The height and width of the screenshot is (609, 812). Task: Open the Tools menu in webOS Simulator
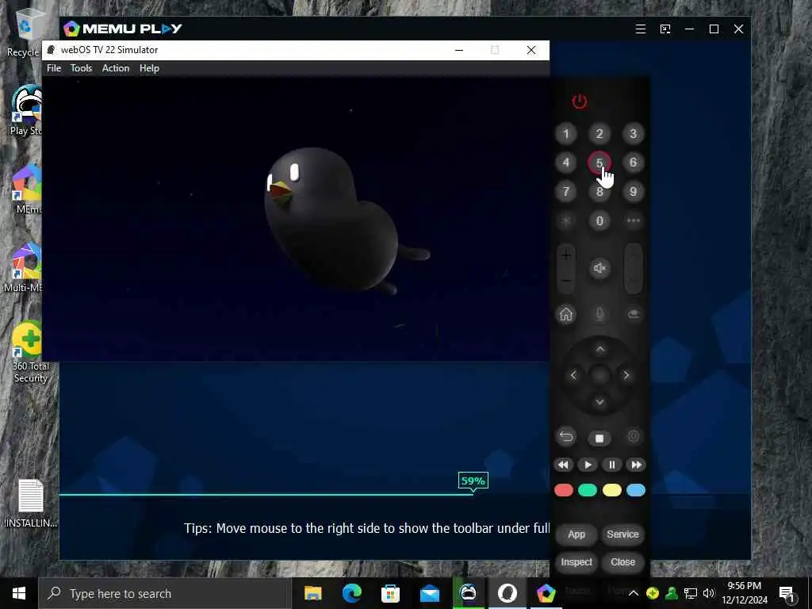[82, 68]
